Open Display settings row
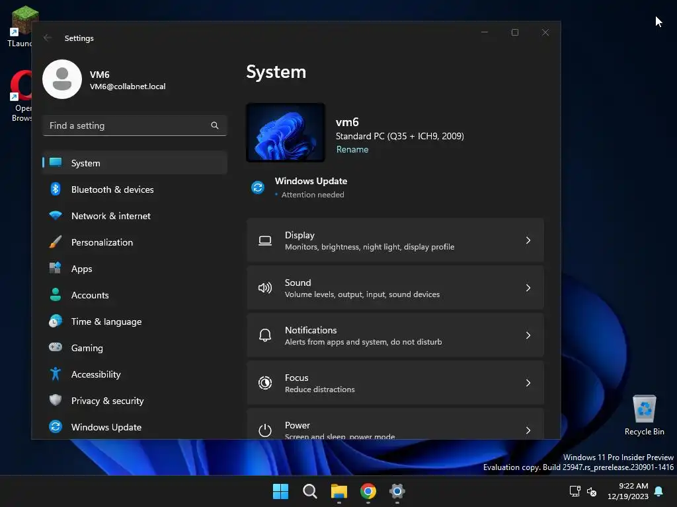The image size is (677, 507). coord(395,240)
